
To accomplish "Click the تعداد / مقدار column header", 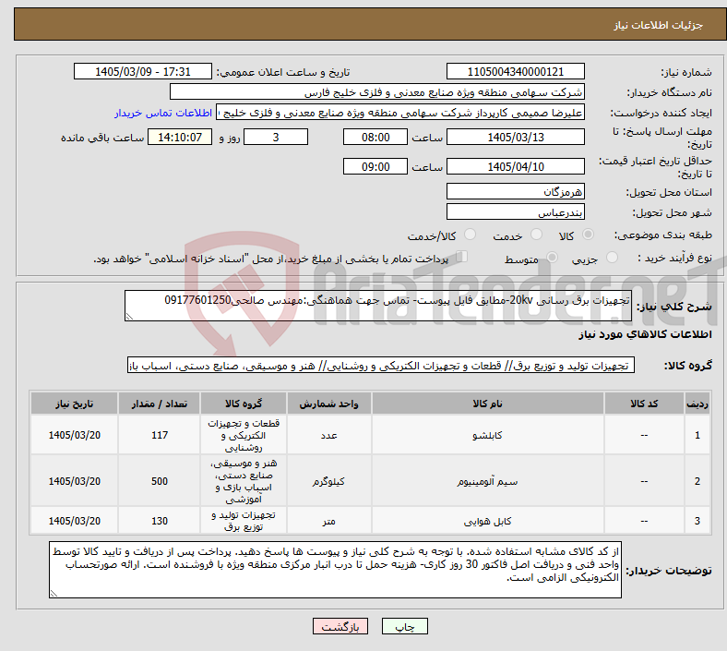I will pos(159,404).
